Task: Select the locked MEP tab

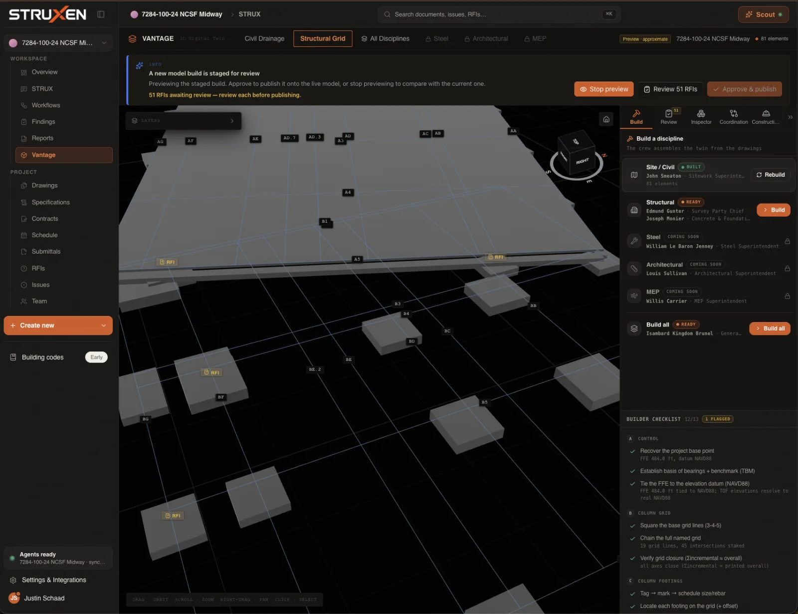Action: tap(535, 38)
